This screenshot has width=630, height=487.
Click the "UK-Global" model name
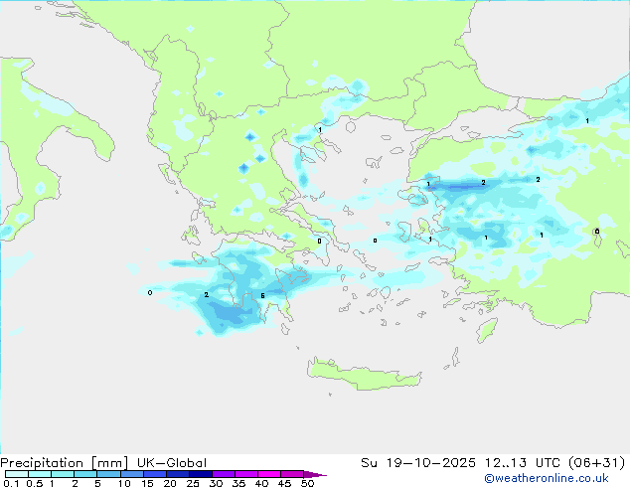click(x=172, y=463)
